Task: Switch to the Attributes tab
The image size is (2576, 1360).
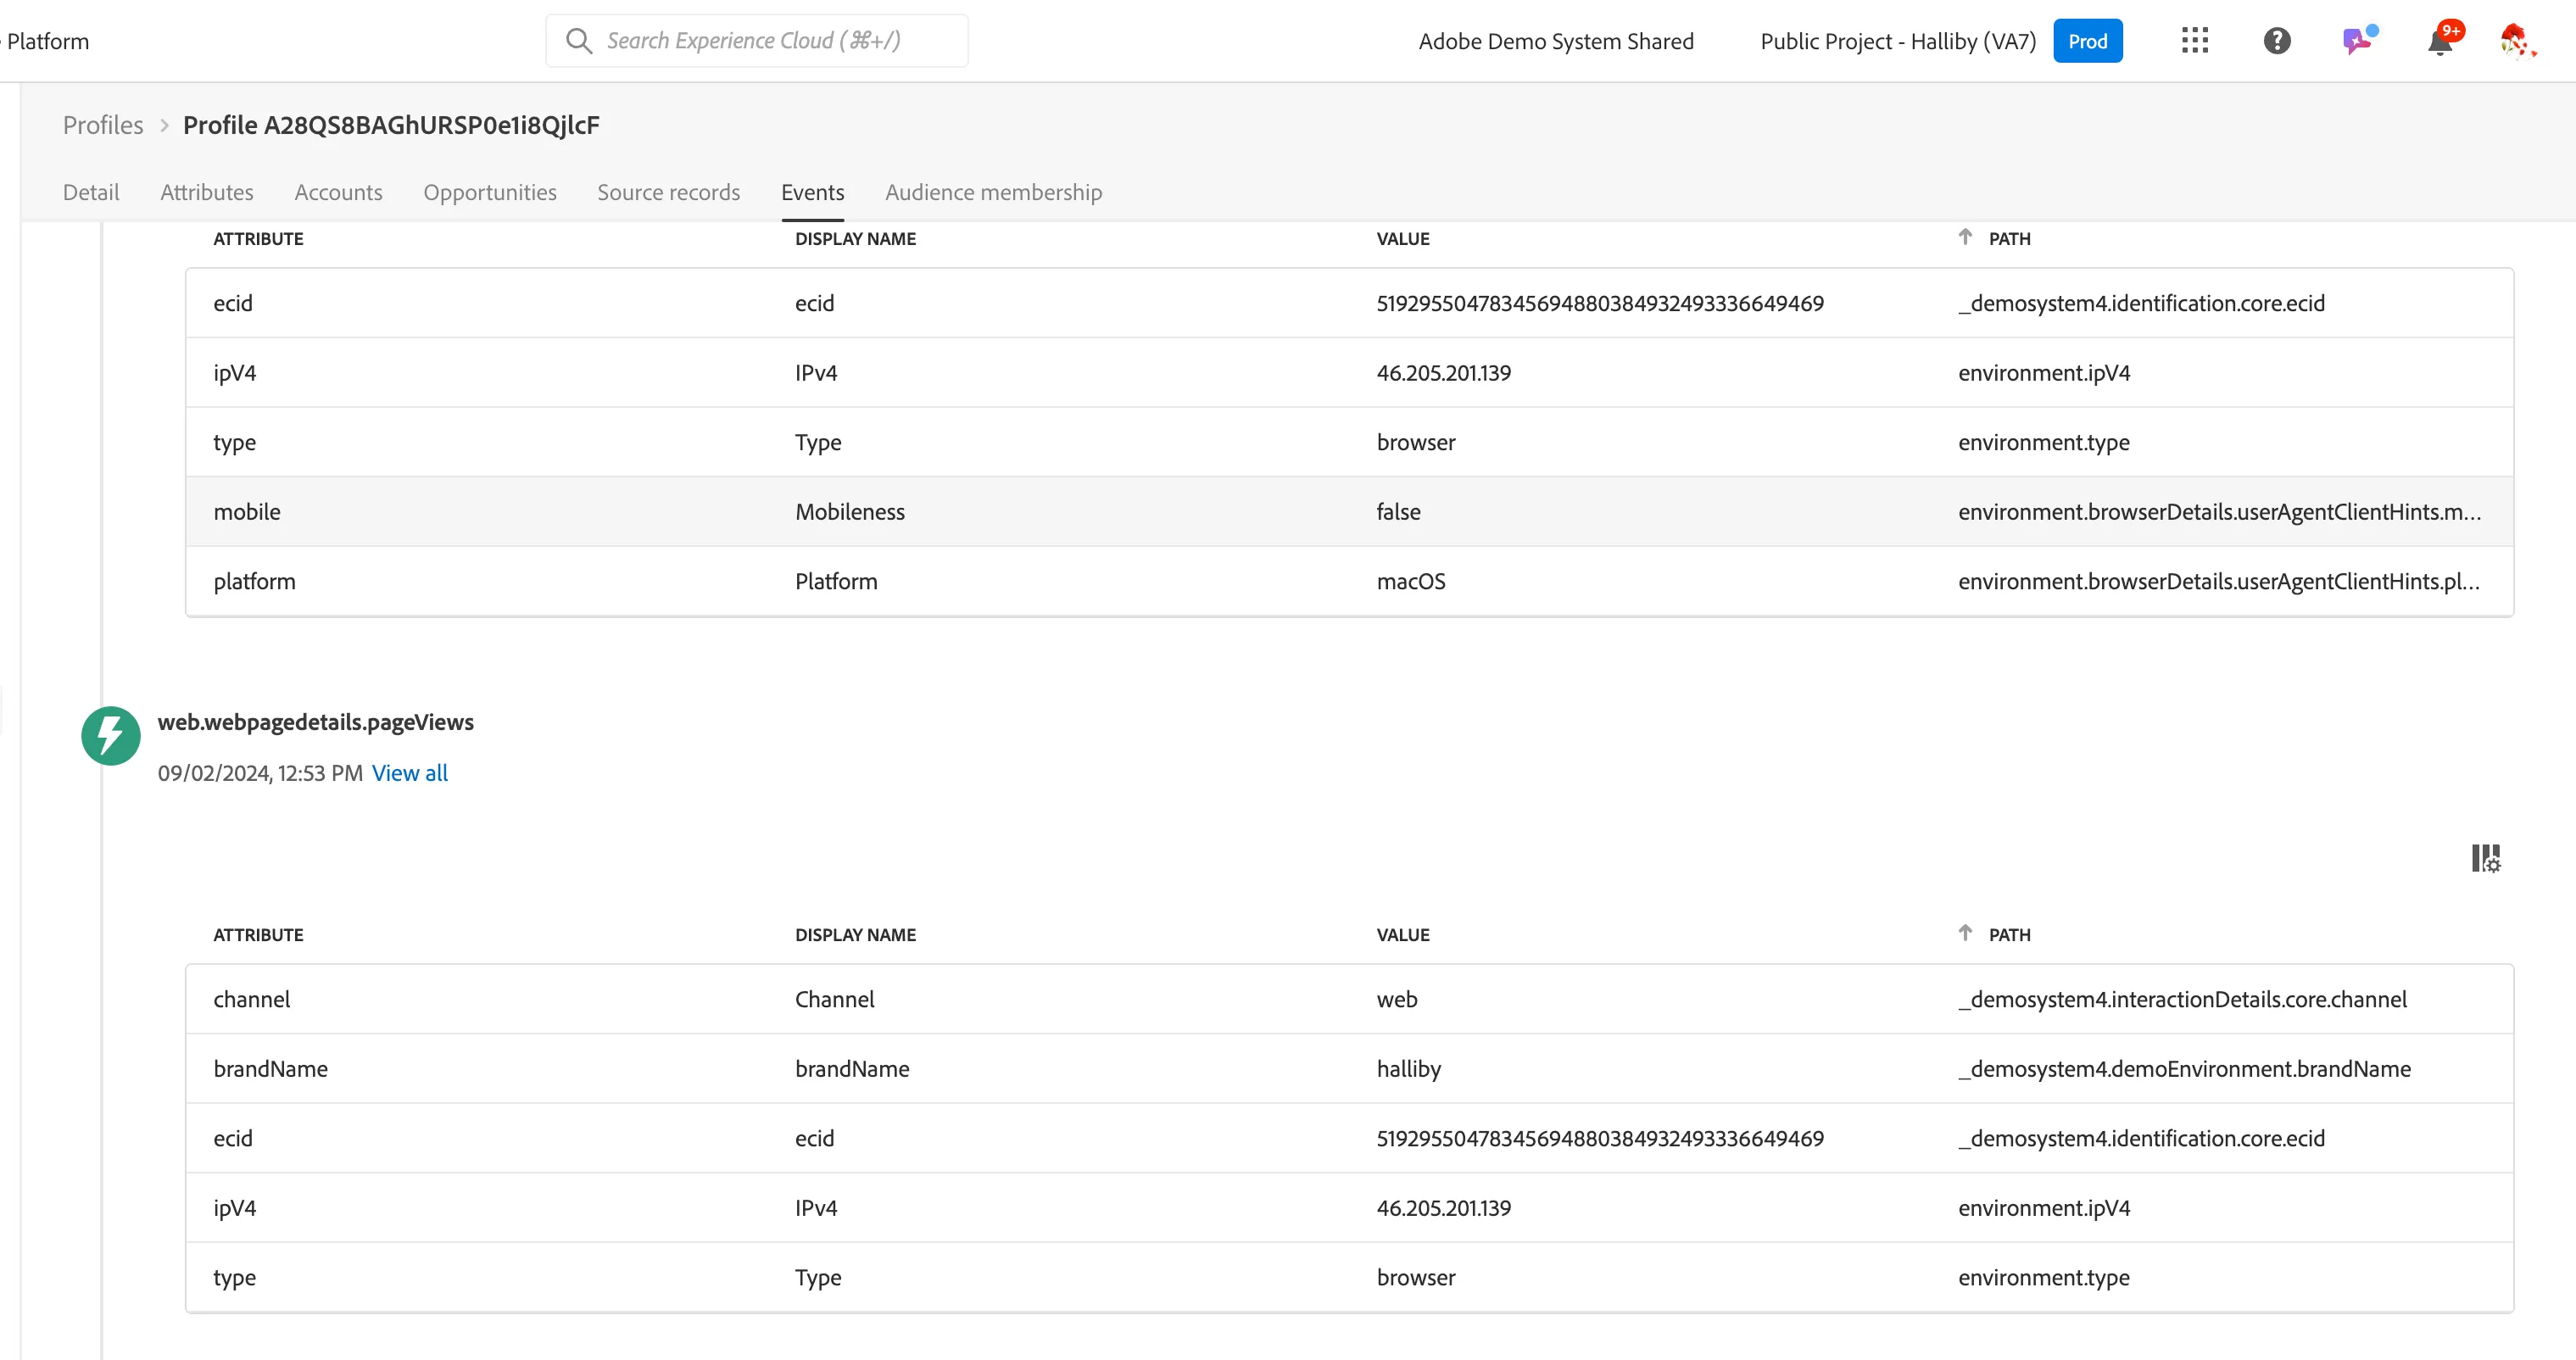Action: [207, 192]
